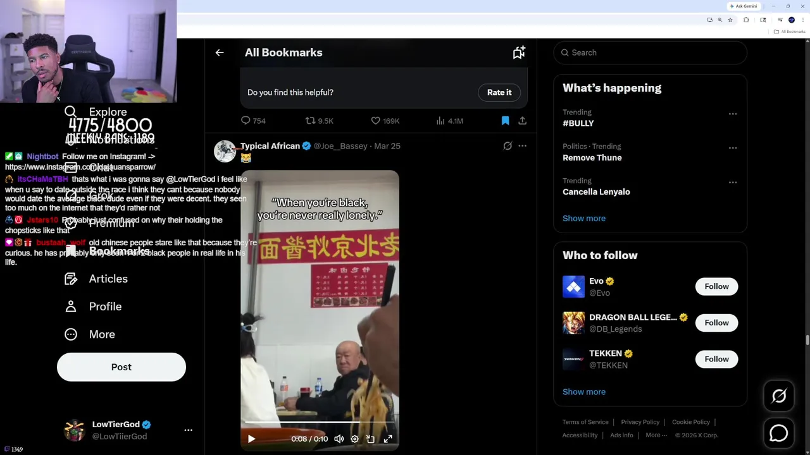Viewport: 810px width, 455px height.
Task: Open Chrome media controls icon
Action: click(x=780, y=19)
